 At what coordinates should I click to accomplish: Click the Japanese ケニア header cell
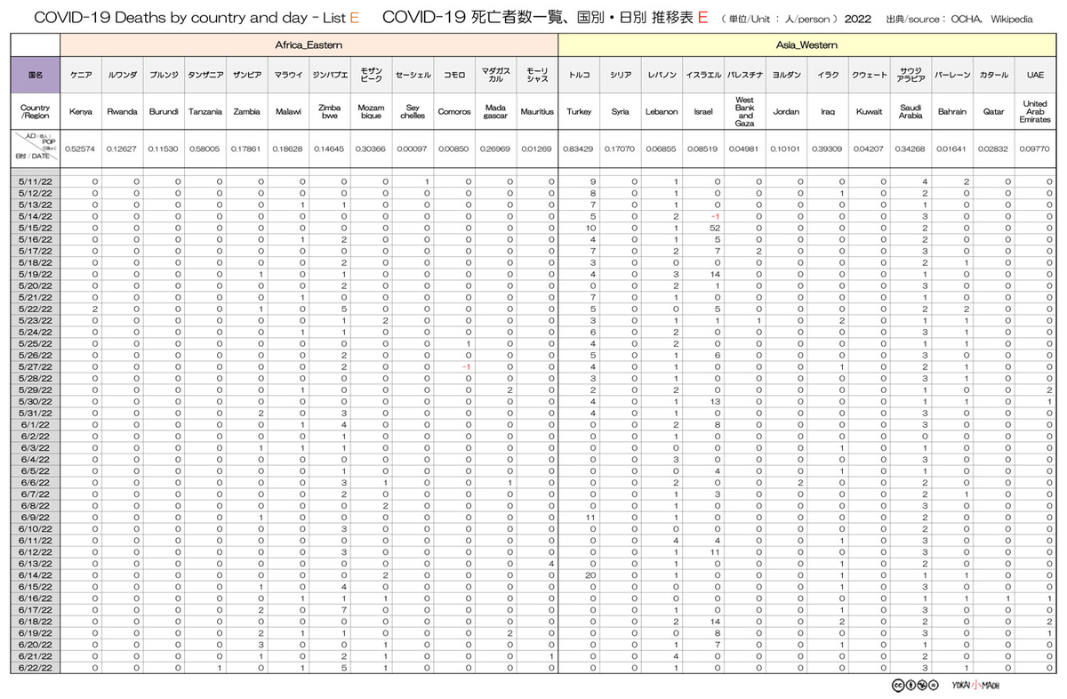click(x=81, y=76)
